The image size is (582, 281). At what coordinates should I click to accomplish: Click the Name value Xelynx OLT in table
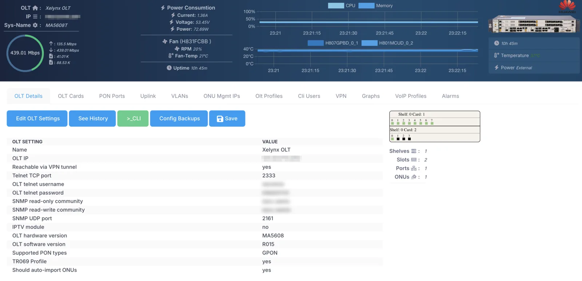[276, 150]
